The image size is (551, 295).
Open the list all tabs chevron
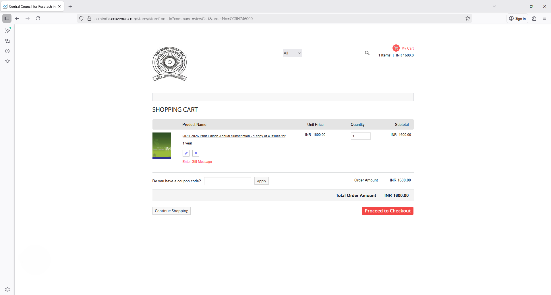(x=494, y=6)
